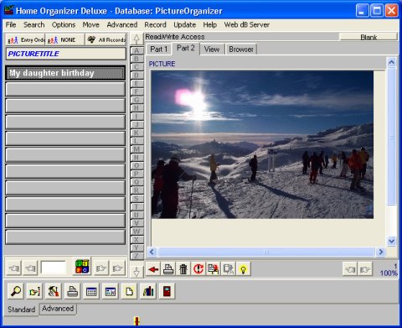Click the NONE sort button

(64, 39)
